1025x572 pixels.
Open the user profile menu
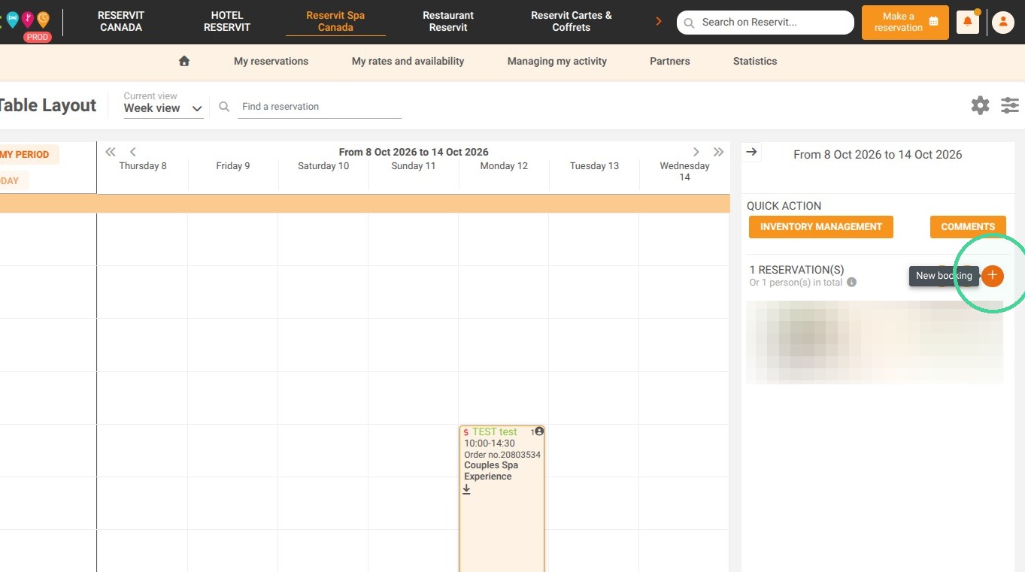[1002, 23]
